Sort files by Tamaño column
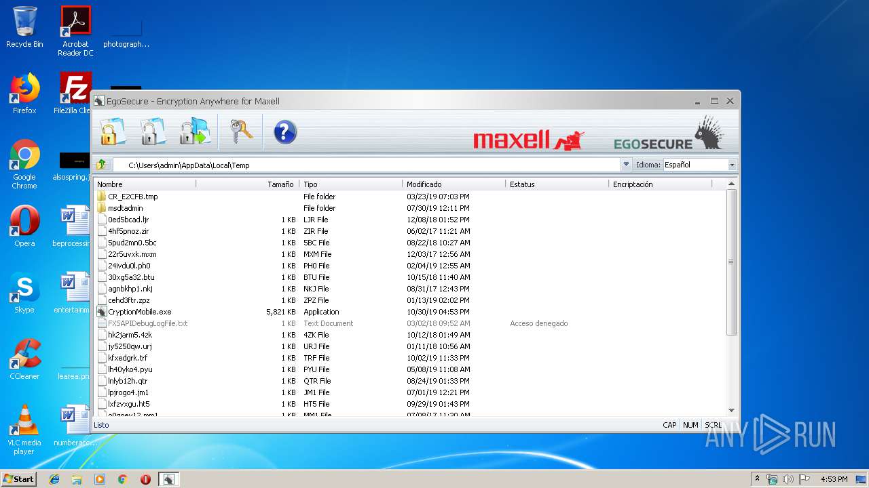Image resolution: width=869 pixels, height=488 pixels. coord(248,184)
